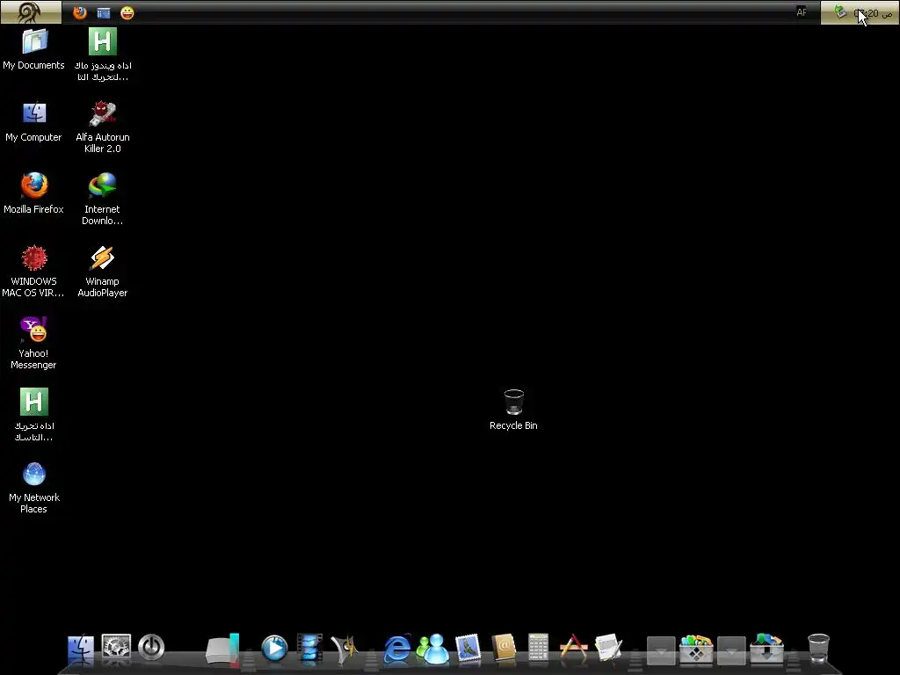The height and width of the screenshot is (675, 900).
Task: Open MSN Messenger buddies dock icon
Action: pyautogui.click(x=432, y=648)
